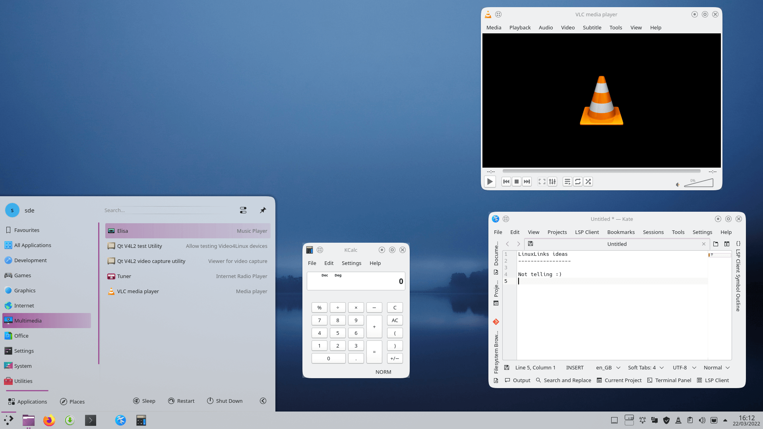Select the AC button in KCalc
Image resolution: width=763 pixels, height=429 pixels.
395,320
